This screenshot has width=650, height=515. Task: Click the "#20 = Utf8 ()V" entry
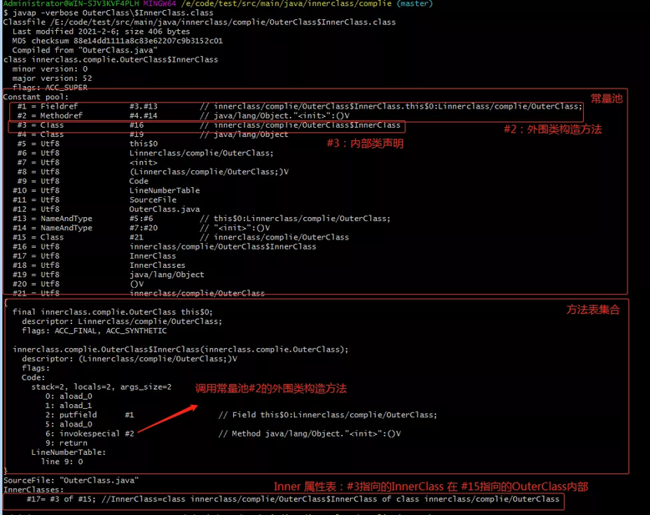79,284
